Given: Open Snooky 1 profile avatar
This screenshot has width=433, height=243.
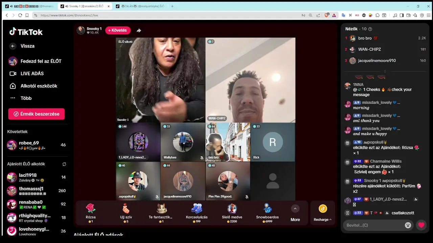Looking at the screenshot, I should point(81,30).
